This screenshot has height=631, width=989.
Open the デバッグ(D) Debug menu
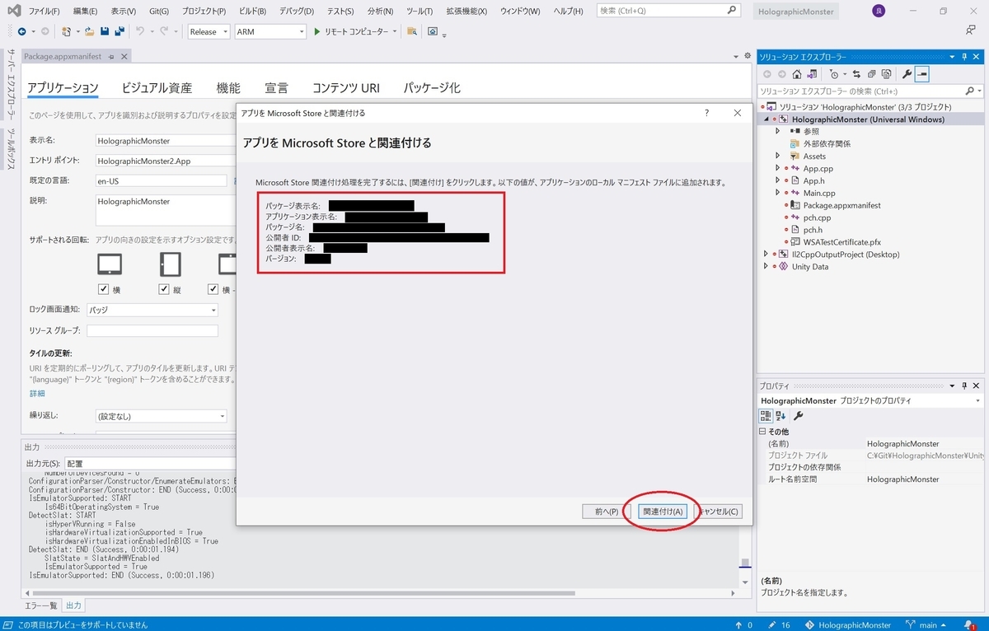click(x=296, y=12)
